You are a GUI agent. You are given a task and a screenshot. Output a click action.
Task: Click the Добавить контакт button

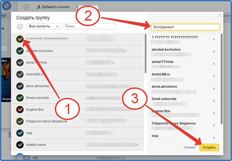pyautogui.click(x=53, y=7)
